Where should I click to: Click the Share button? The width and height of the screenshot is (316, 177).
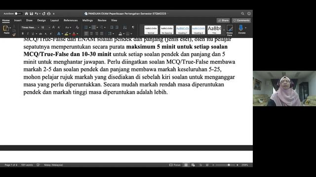223,20
